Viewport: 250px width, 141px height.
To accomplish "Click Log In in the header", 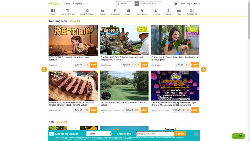I will [189, 3].
